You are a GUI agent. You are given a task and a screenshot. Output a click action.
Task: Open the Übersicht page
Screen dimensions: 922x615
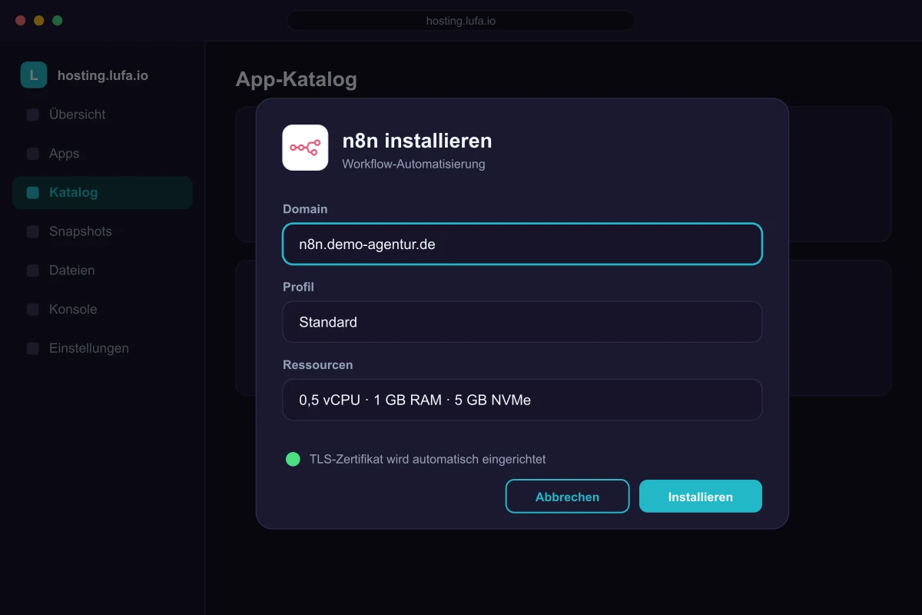click(x=102, y=115)
